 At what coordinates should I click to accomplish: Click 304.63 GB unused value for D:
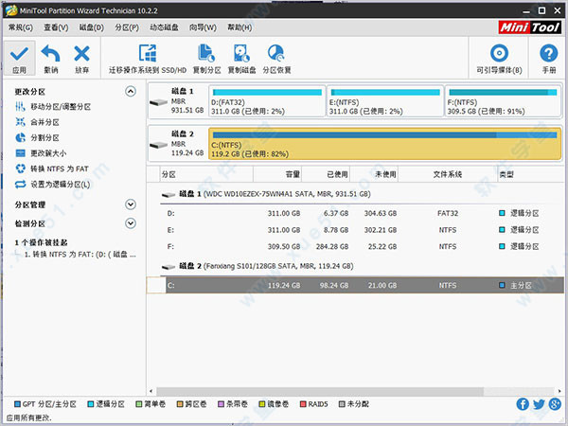pos(381,213)
